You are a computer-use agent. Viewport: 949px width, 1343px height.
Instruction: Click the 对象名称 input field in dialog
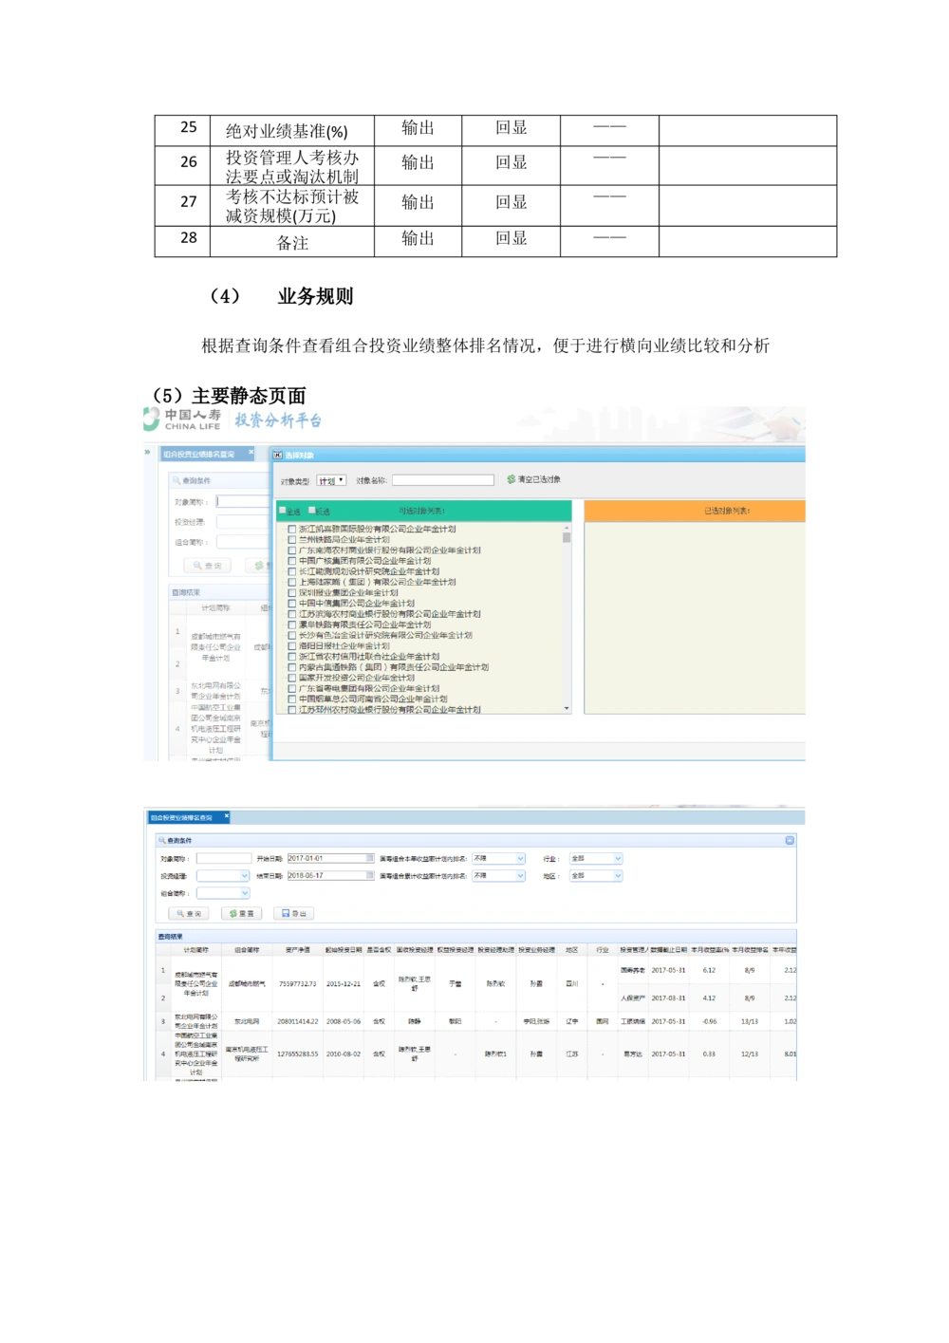coord(443,480)
